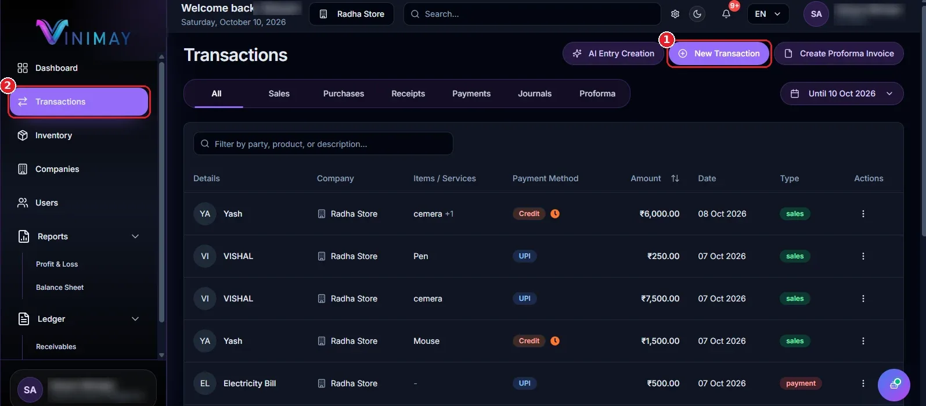The height and width of the screenshot is (406, 926).
Task: Click Create Proforma Invoice
Action: [x=839, y=53]
